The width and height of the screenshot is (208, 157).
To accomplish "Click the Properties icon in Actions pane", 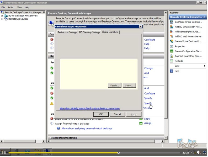I will click(172, 47).
